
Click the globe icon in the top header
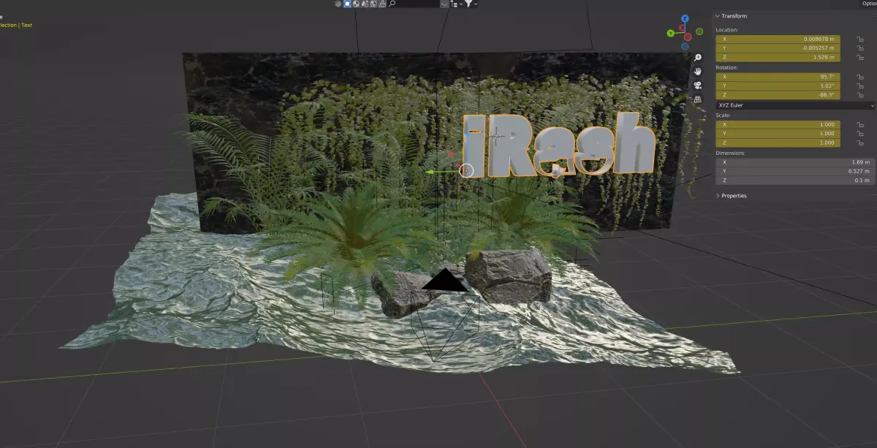373,4
